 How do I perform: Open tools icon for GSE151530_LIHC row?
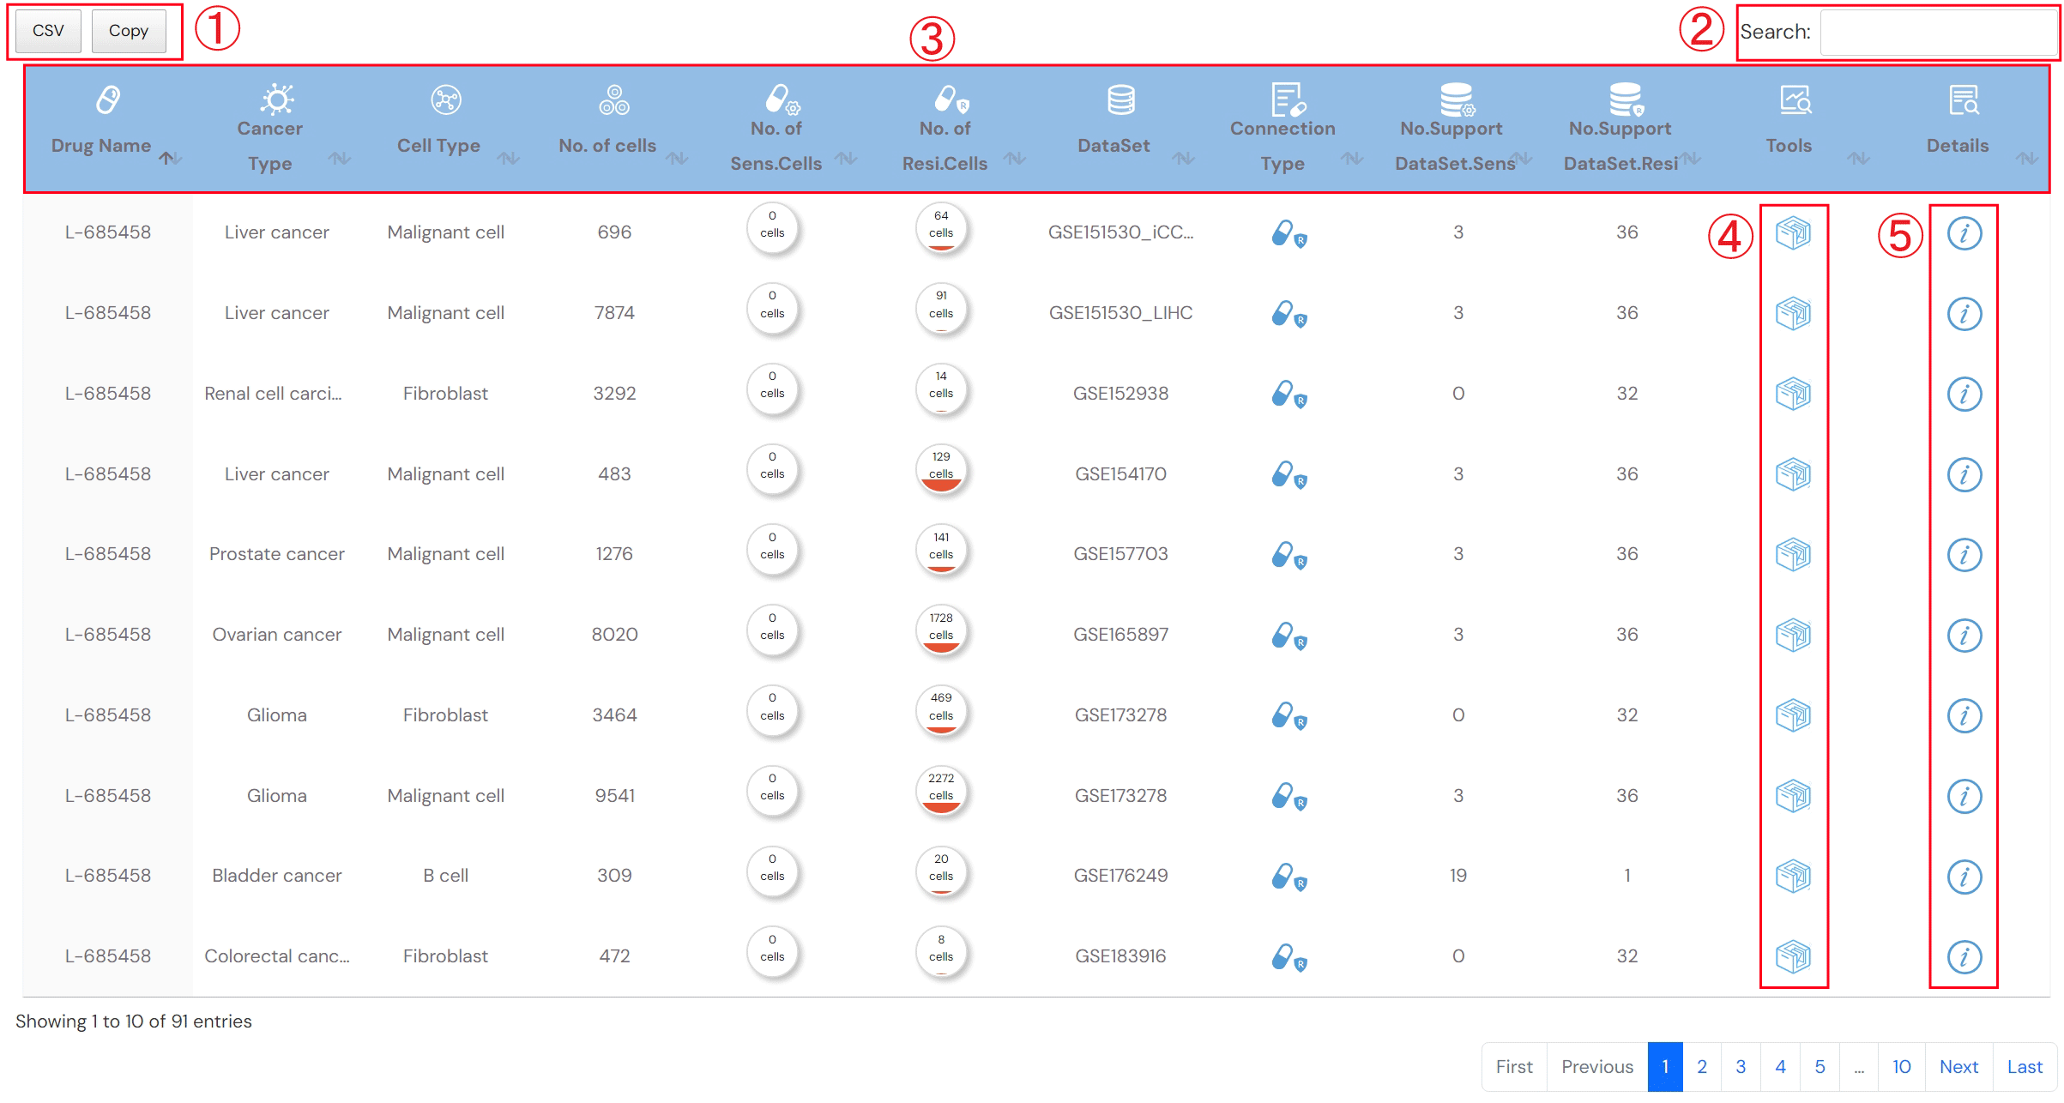[x=1792, y=313]
